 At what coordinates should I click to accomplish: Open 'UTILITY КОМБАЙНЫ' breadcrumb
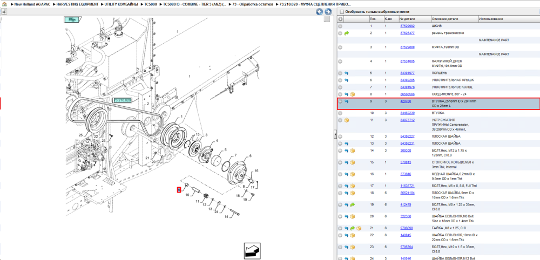122,4
